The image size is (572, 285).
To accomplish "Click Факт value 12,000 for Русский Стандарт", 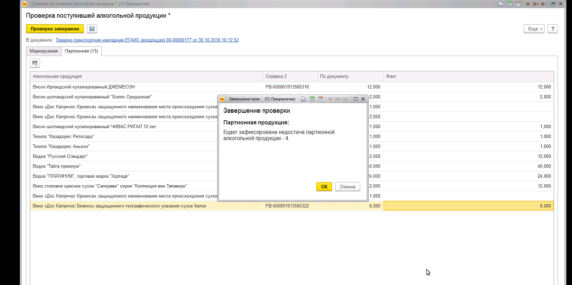I will click(x=468, y=156).
